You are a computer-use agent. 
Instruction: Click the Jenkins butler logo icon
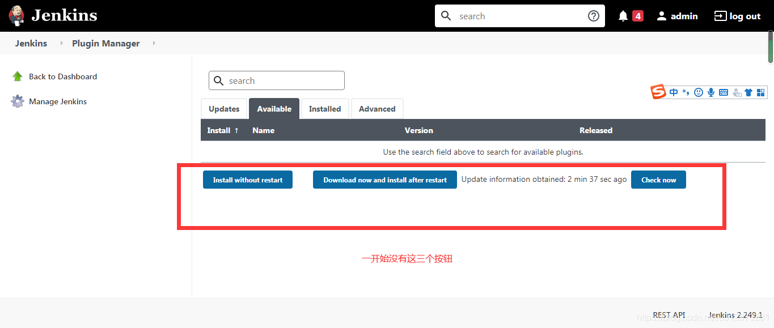click(x=17, y=16)
